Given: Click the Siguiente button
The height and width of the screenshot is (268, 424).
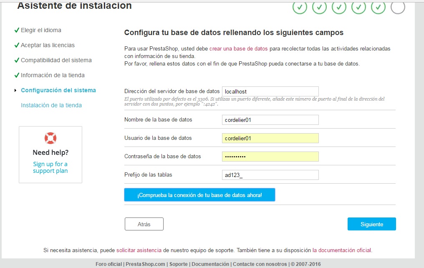Looking at the screenshot, I should click(x=372, y=224).
